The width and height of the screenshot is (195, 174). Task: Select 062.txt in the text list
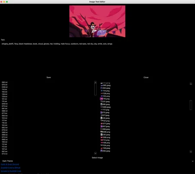5,128
